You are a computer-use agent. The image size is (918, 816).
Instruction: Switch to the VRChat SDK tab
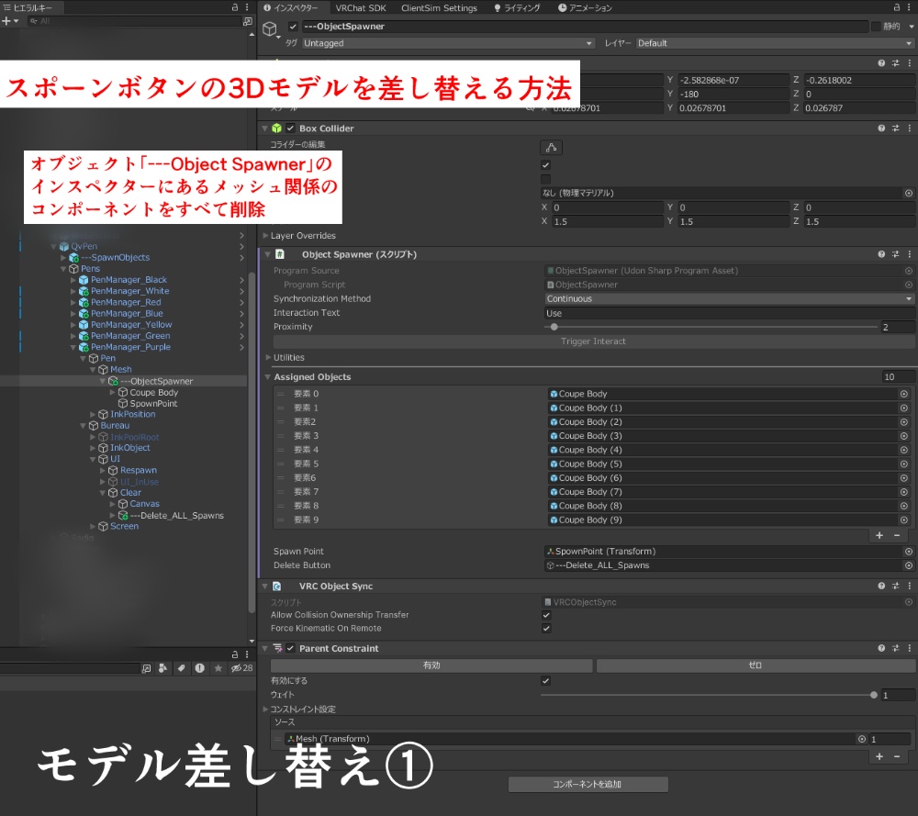point(362,7)
